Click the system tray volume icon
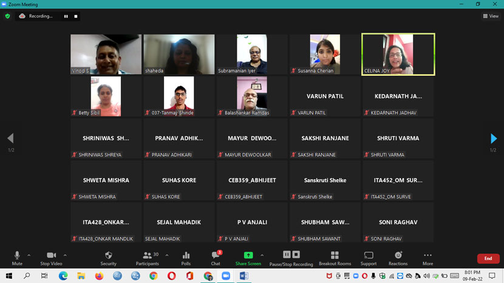 pos(426,276)
